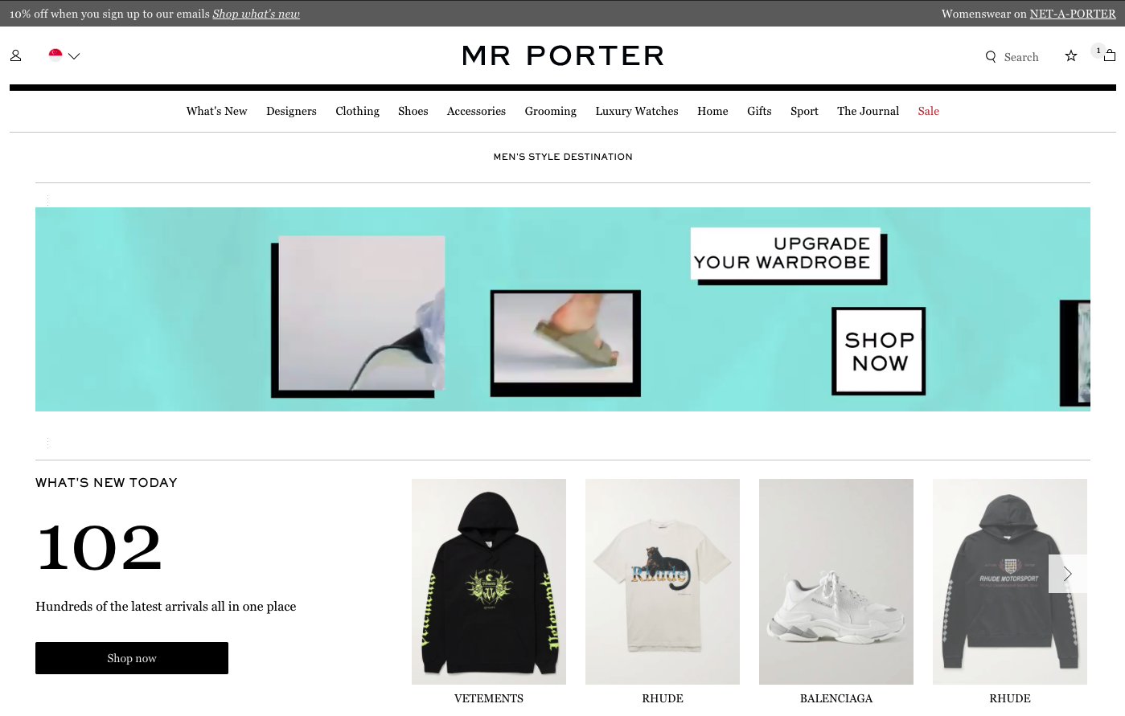Open the Luxury Watches menu
This screenshot has width=1125, height=716.
pyautogui.click(x=637, y=111)
